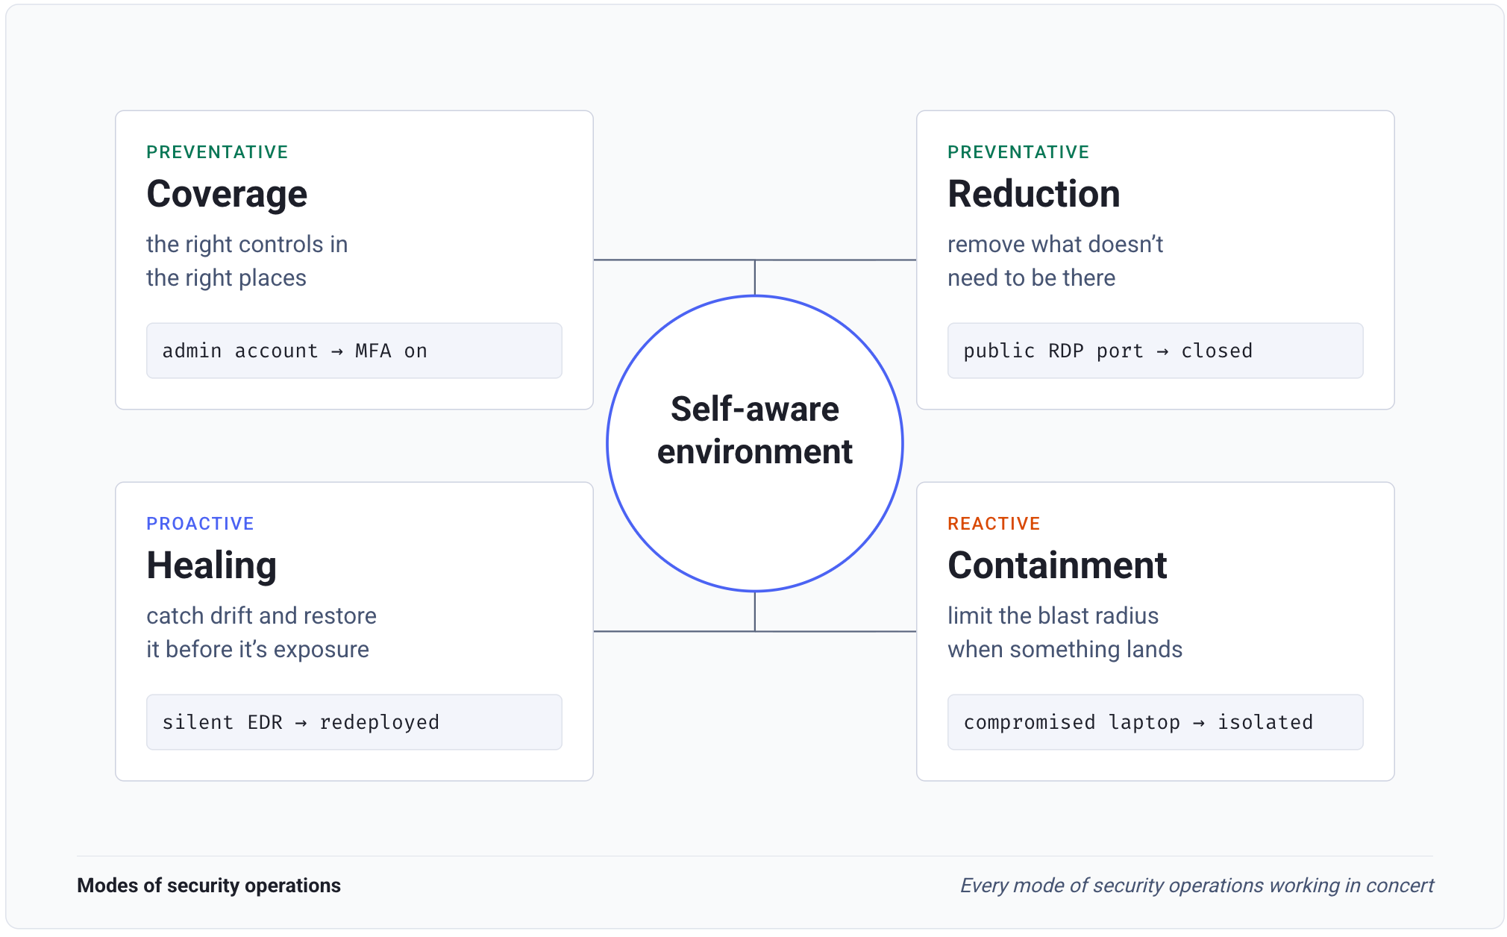Select the PROACTIVE label
The width and height of the screenshot is (1507, 937).
point(200,524)
